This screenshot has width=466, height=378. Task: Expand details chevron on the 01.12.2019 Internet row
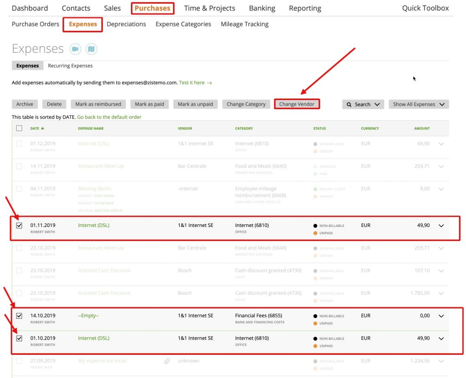click(441, 144)
